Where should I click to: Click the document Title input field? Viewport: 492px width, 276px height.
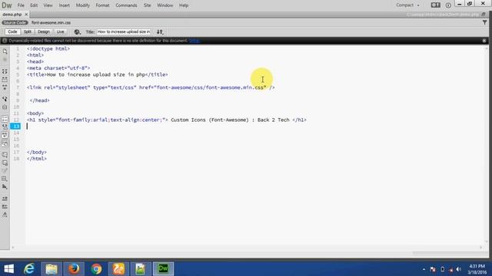(x=124, y=31)
